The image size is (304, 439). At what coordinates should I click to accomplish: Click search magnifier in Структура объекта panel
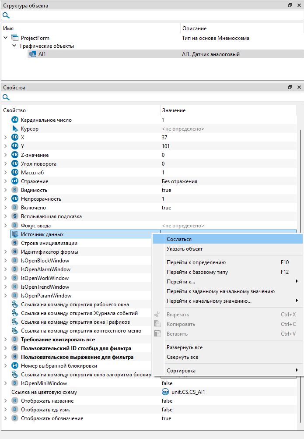pyautogui.click(x=6, y=15)
